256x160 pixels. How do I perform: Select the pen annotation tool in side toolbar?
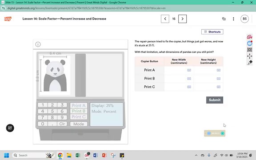tap(250, 62)
